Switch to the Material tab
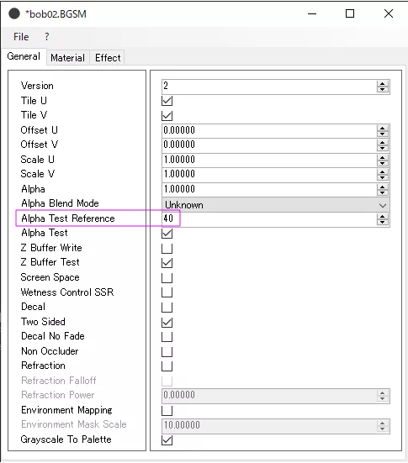The height and width of the screenshot is (463, 408). point(67,58)
